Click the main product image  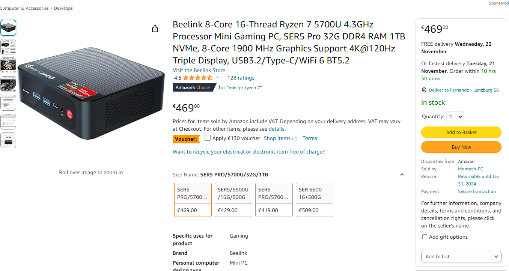[x=91, y=94]
